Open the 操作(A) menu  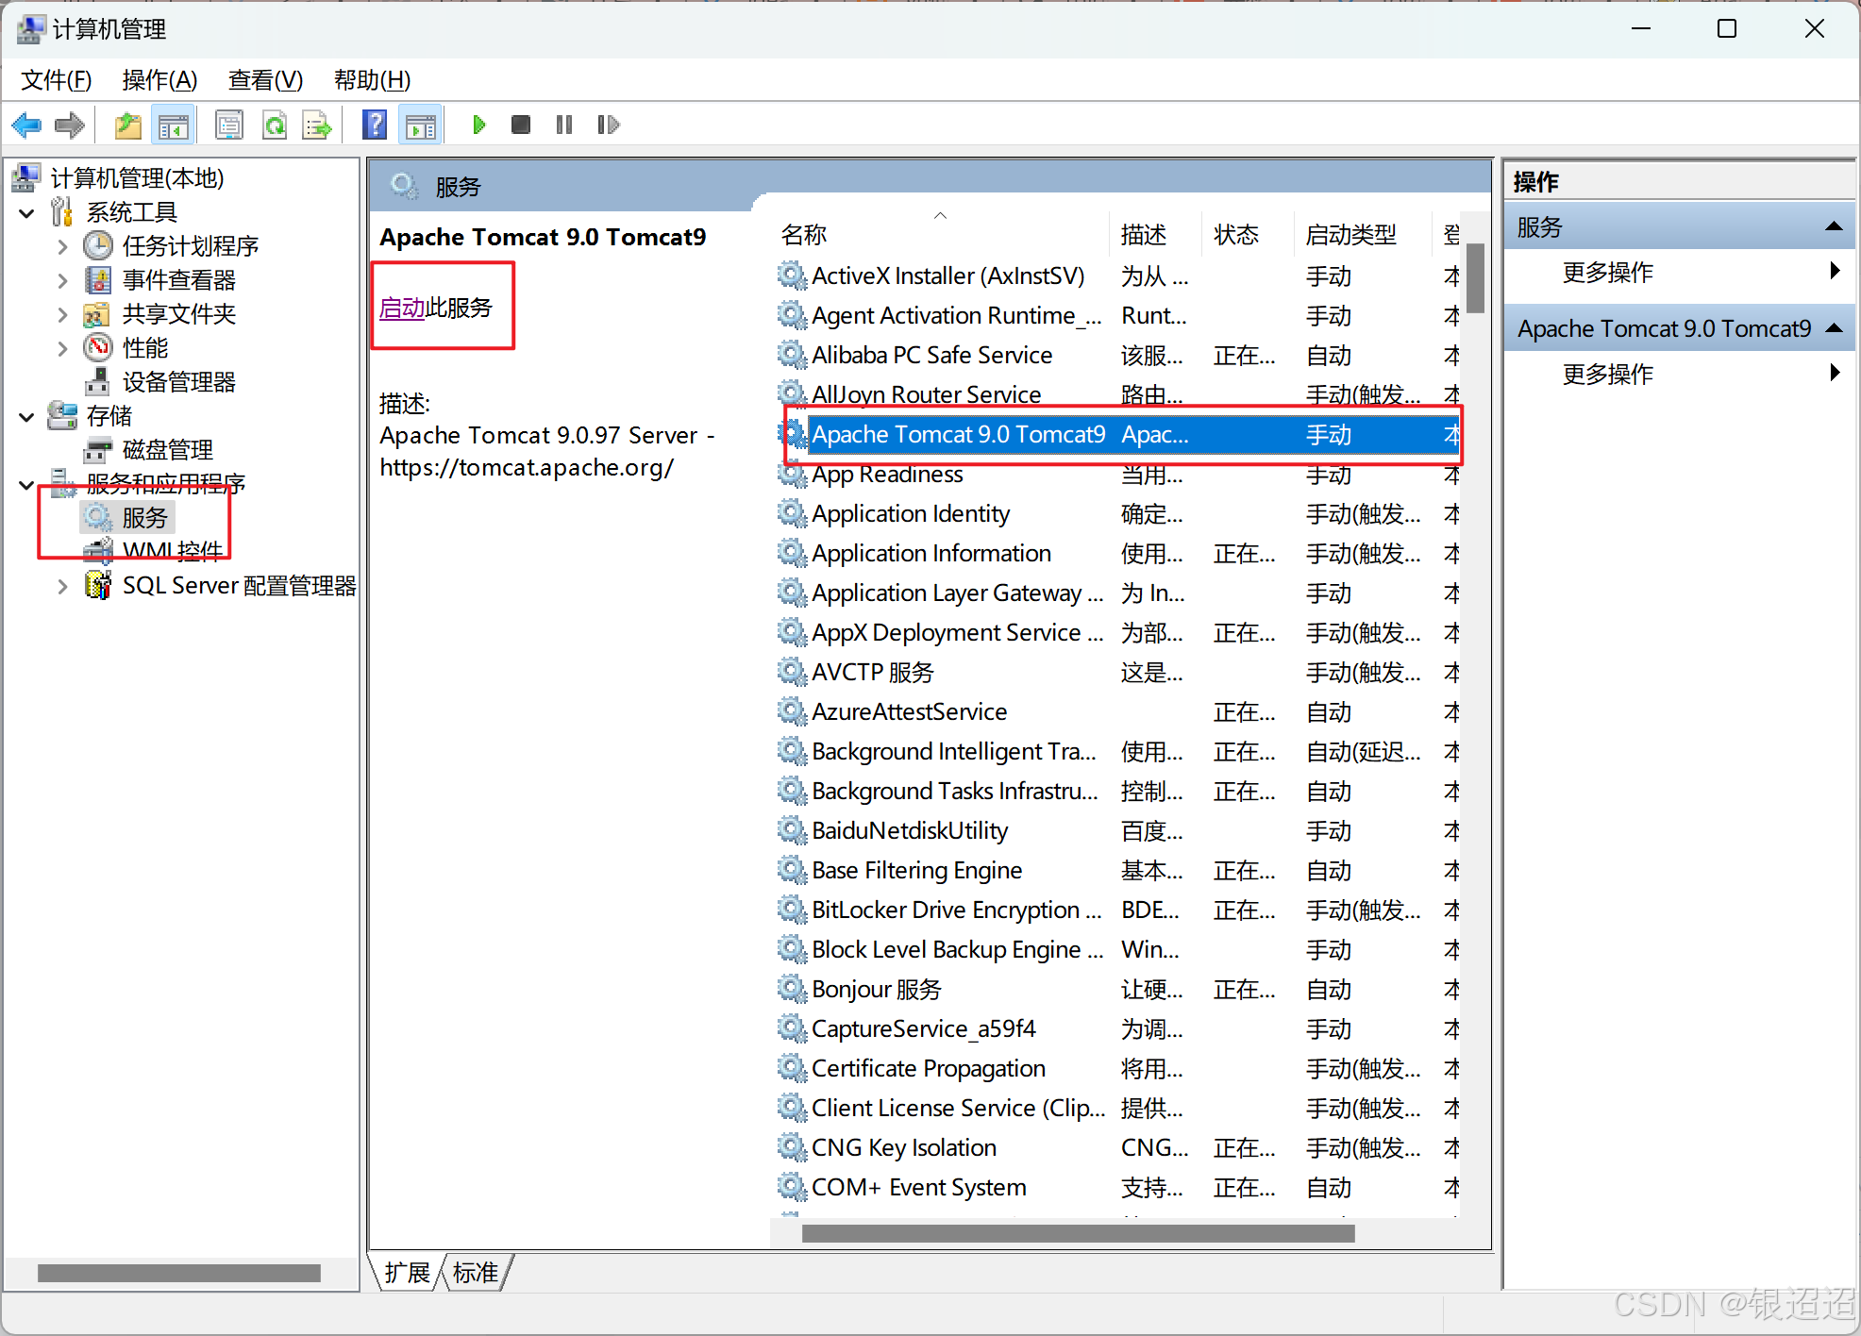(159, 80)
